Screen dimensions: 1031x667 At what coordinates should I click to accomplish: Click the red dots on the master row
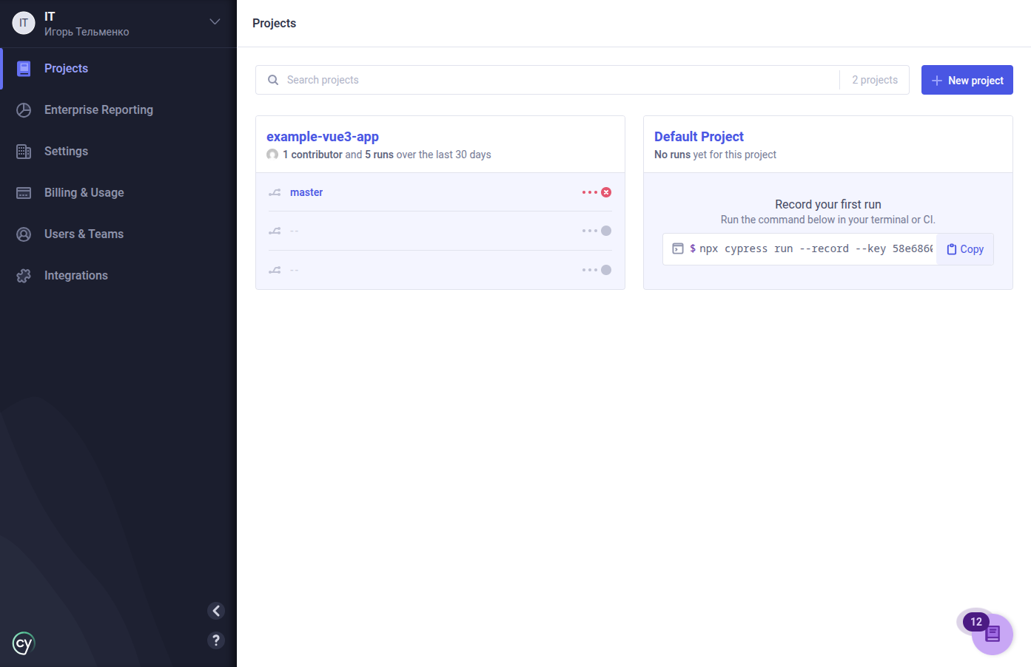[x=590, y=192]
